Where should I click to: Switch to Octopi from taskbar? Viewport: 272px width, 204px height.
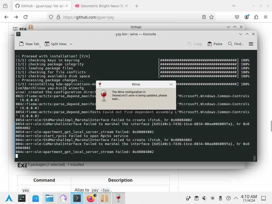(105, 198)
